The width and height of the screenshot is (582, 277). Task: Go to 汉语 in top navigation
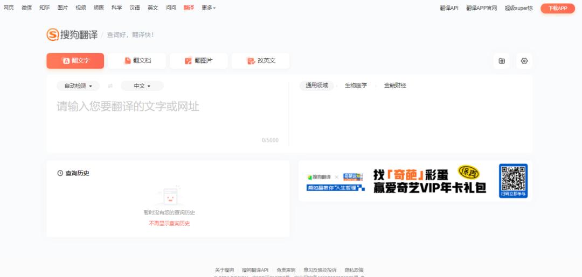point(135,8)
